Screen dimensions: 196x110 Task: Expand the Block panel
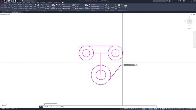pos(78,10)
